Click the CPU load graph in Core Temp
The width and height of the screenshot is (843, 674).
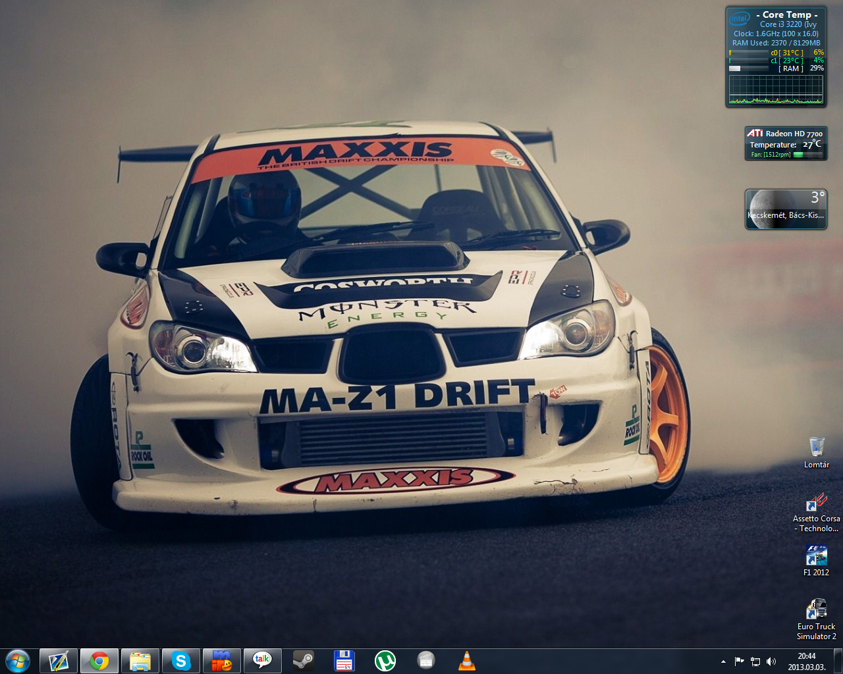tap(776, 90)
